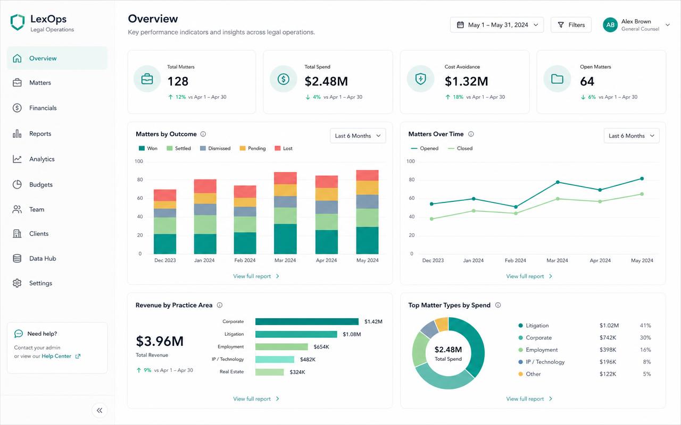Screen dimensions: 681x425
Task: Click the Filters button
Action: 571,25
